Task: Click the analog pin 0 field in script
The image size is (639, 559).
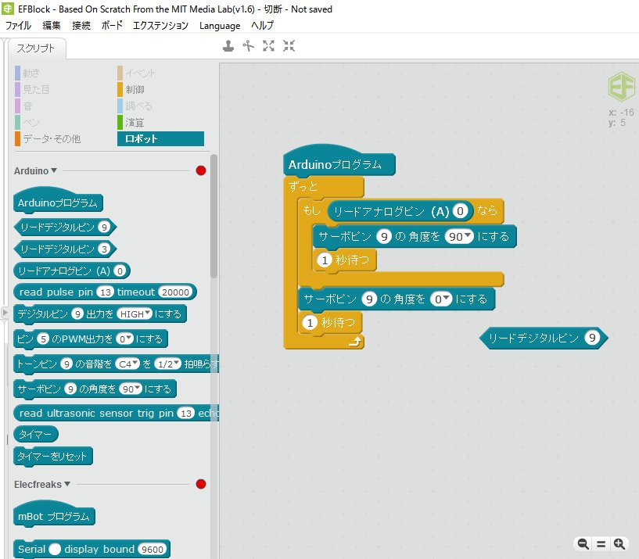Action: point(460,211)
